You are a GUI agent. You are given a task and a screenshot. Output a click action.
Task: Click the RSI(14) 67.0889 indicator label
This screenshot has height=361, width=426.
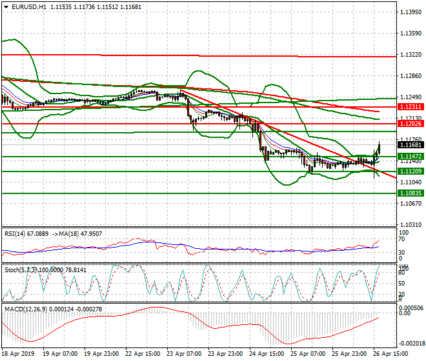(26, 234)
